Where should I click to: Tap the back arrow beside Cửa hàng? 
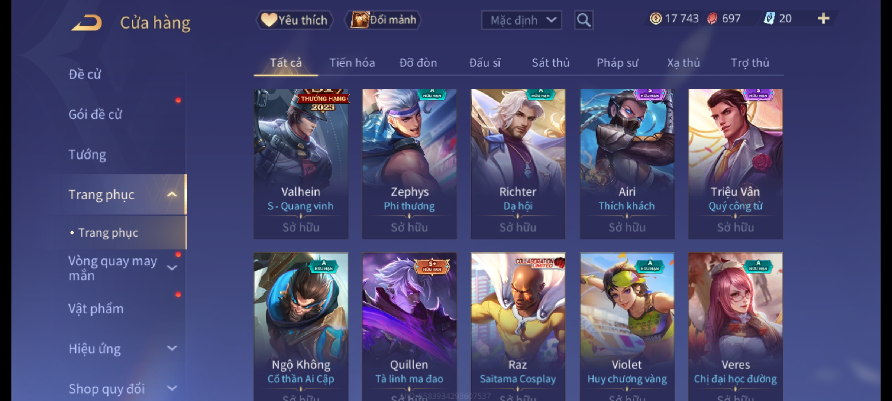(87, 23)
